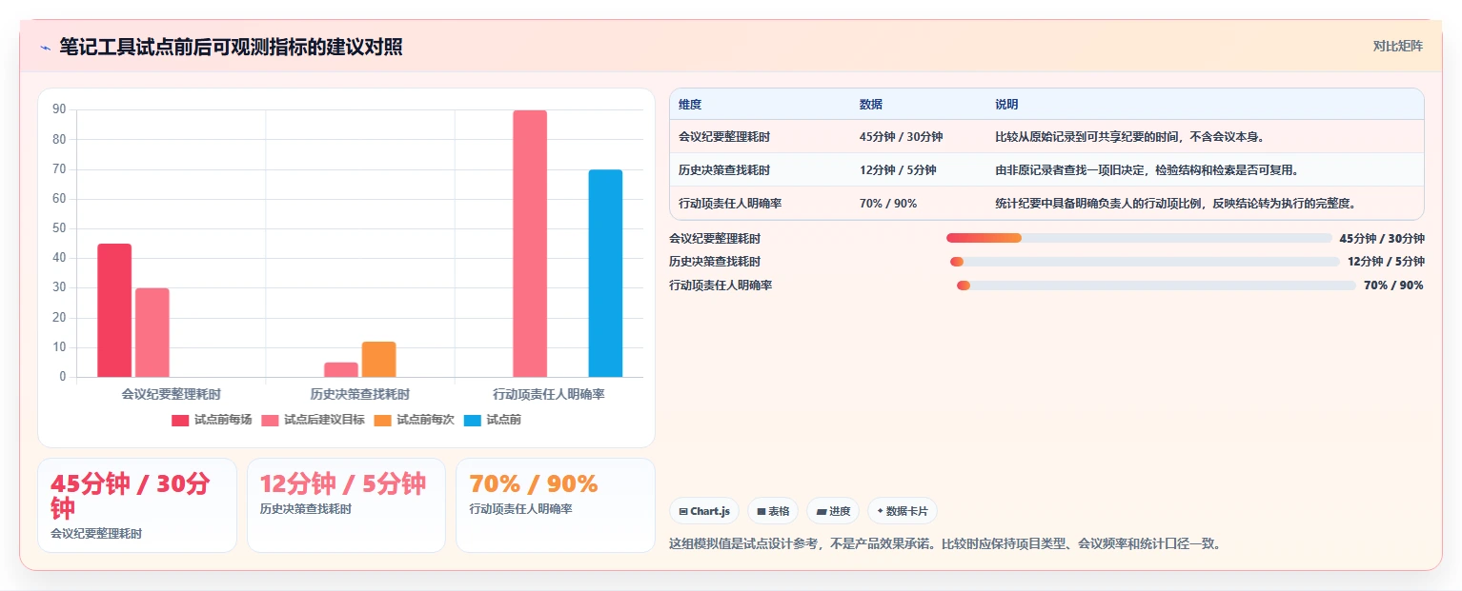Click the 历史决策查找耗时 label left of progress bar

click(715, 262)
